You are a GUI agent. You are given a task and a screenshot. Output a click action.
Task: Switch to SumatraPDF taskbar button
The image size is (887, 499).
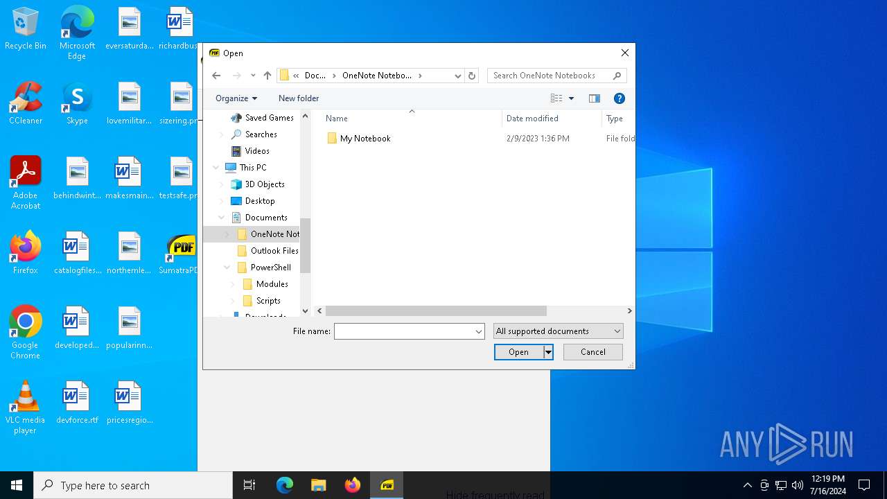point(387,485)
